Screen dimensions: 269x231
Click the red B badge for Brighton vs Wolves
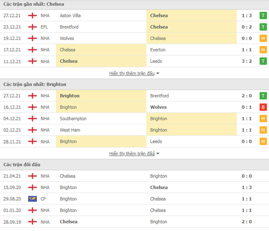[x=263, y=107]
